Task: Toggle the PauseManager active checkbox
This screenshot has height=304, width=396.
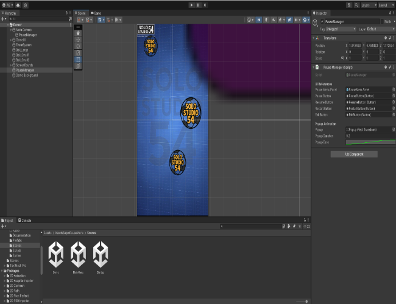Action: [x=322, y=21]
